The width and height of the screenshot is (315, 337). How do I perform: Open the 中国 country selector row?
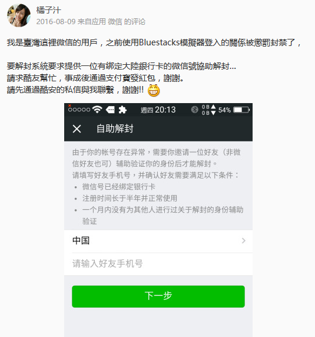coord(158,241)
